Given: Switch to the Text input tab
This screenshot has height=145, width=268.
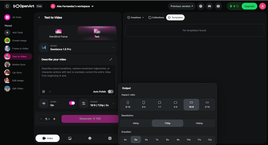Looking at the screenshot, I should (97, 33).
